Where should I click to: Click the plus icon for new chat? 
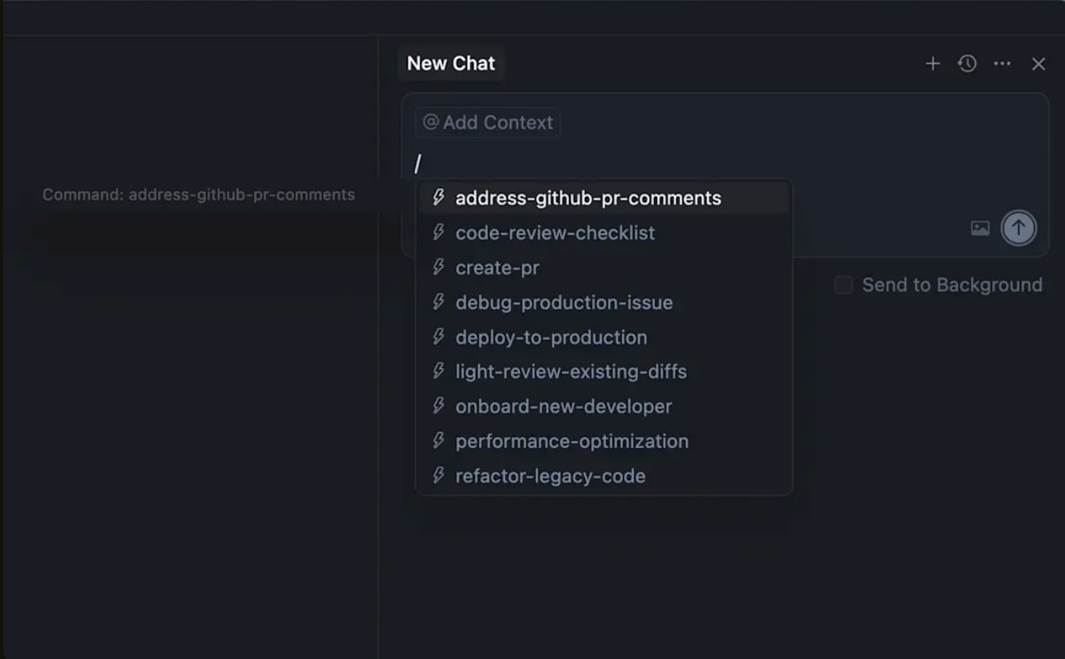932,64
